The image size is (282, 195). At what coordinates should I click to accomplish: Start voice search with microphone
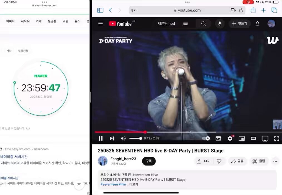click(x=220, y=24)
